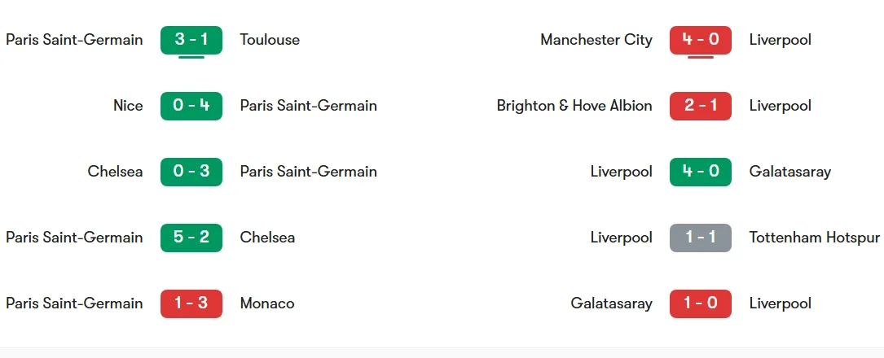Viewport: 884px width, 358px height.
Task: Click Galatasaray 1 - 0 Liverpool score badge
Action: click(x=701, y=303)
